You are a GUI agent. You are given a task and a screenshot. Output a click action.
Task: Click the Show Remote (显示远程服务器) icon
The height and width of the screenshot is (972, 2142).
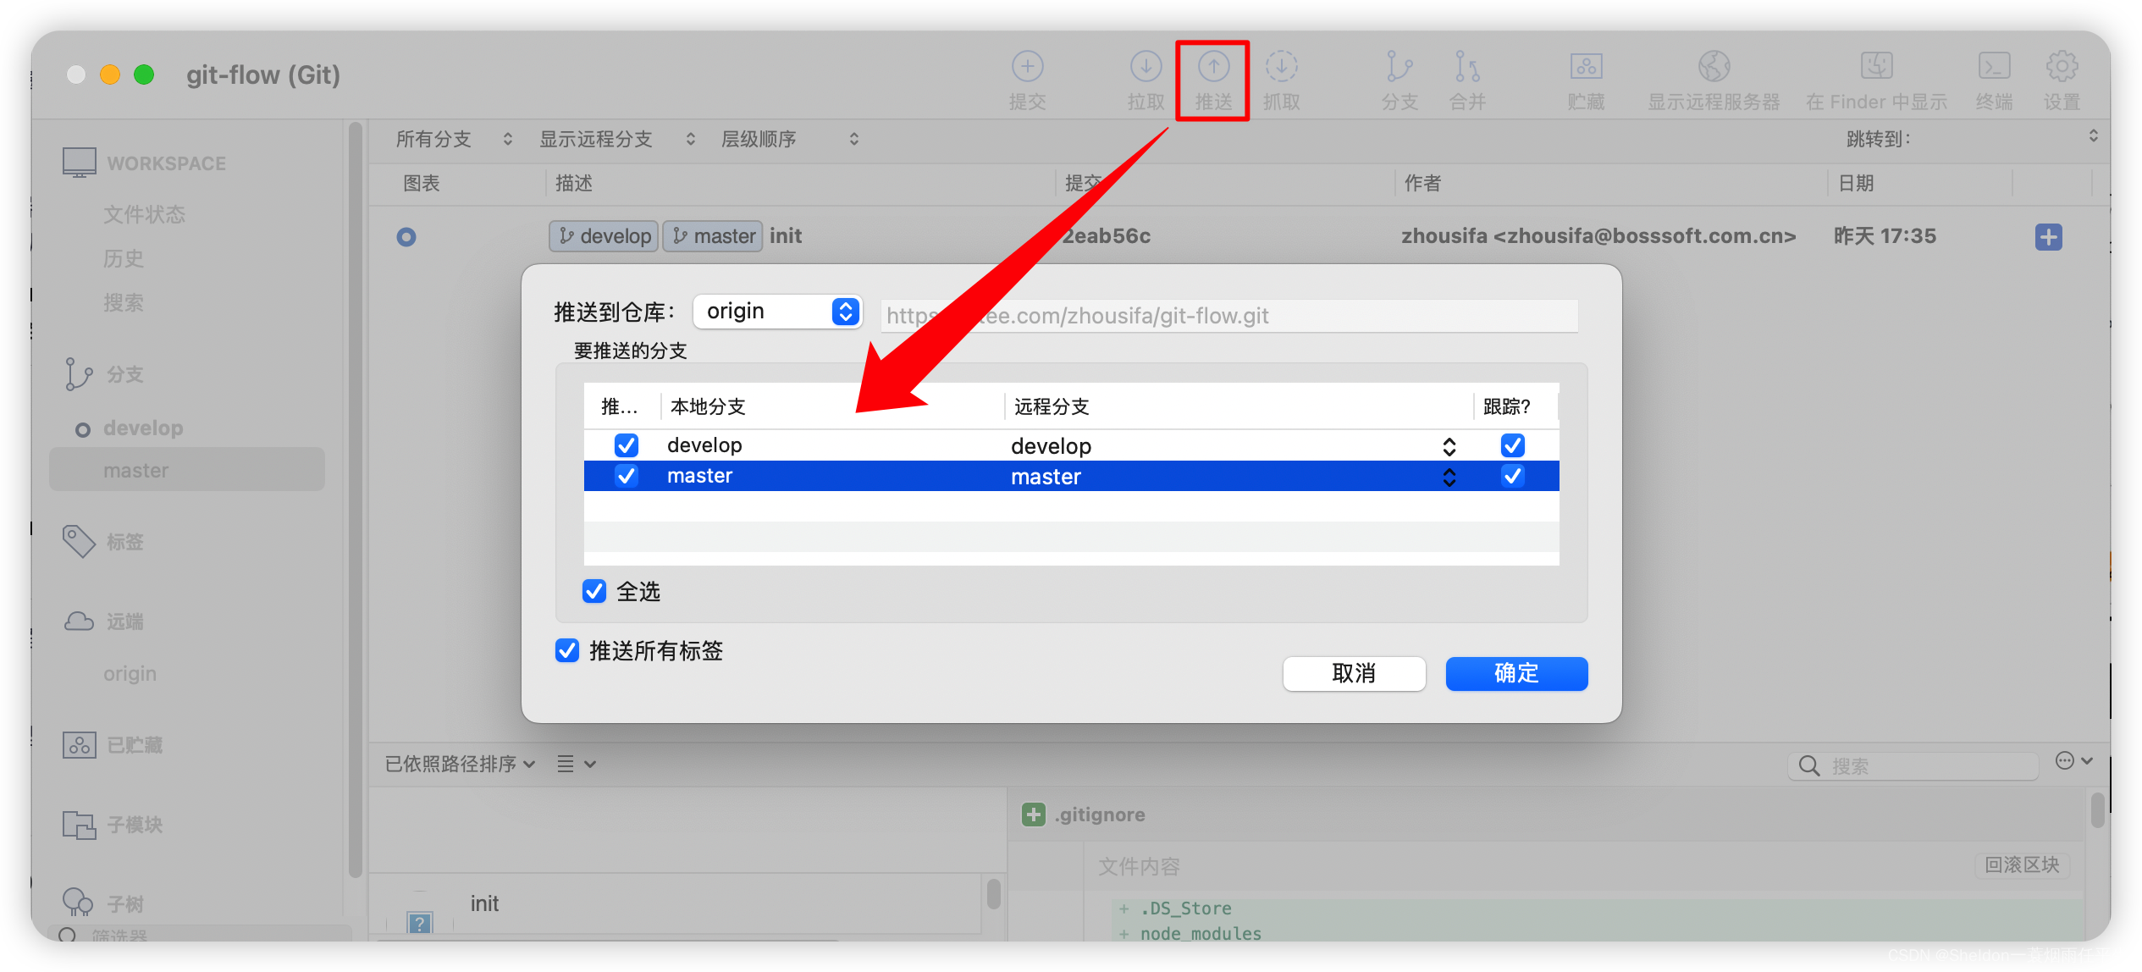point(1714,66)
